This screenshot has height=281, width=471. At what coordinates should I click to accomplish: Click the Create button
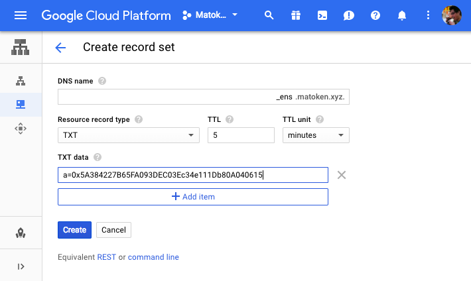tap(74, 230)
